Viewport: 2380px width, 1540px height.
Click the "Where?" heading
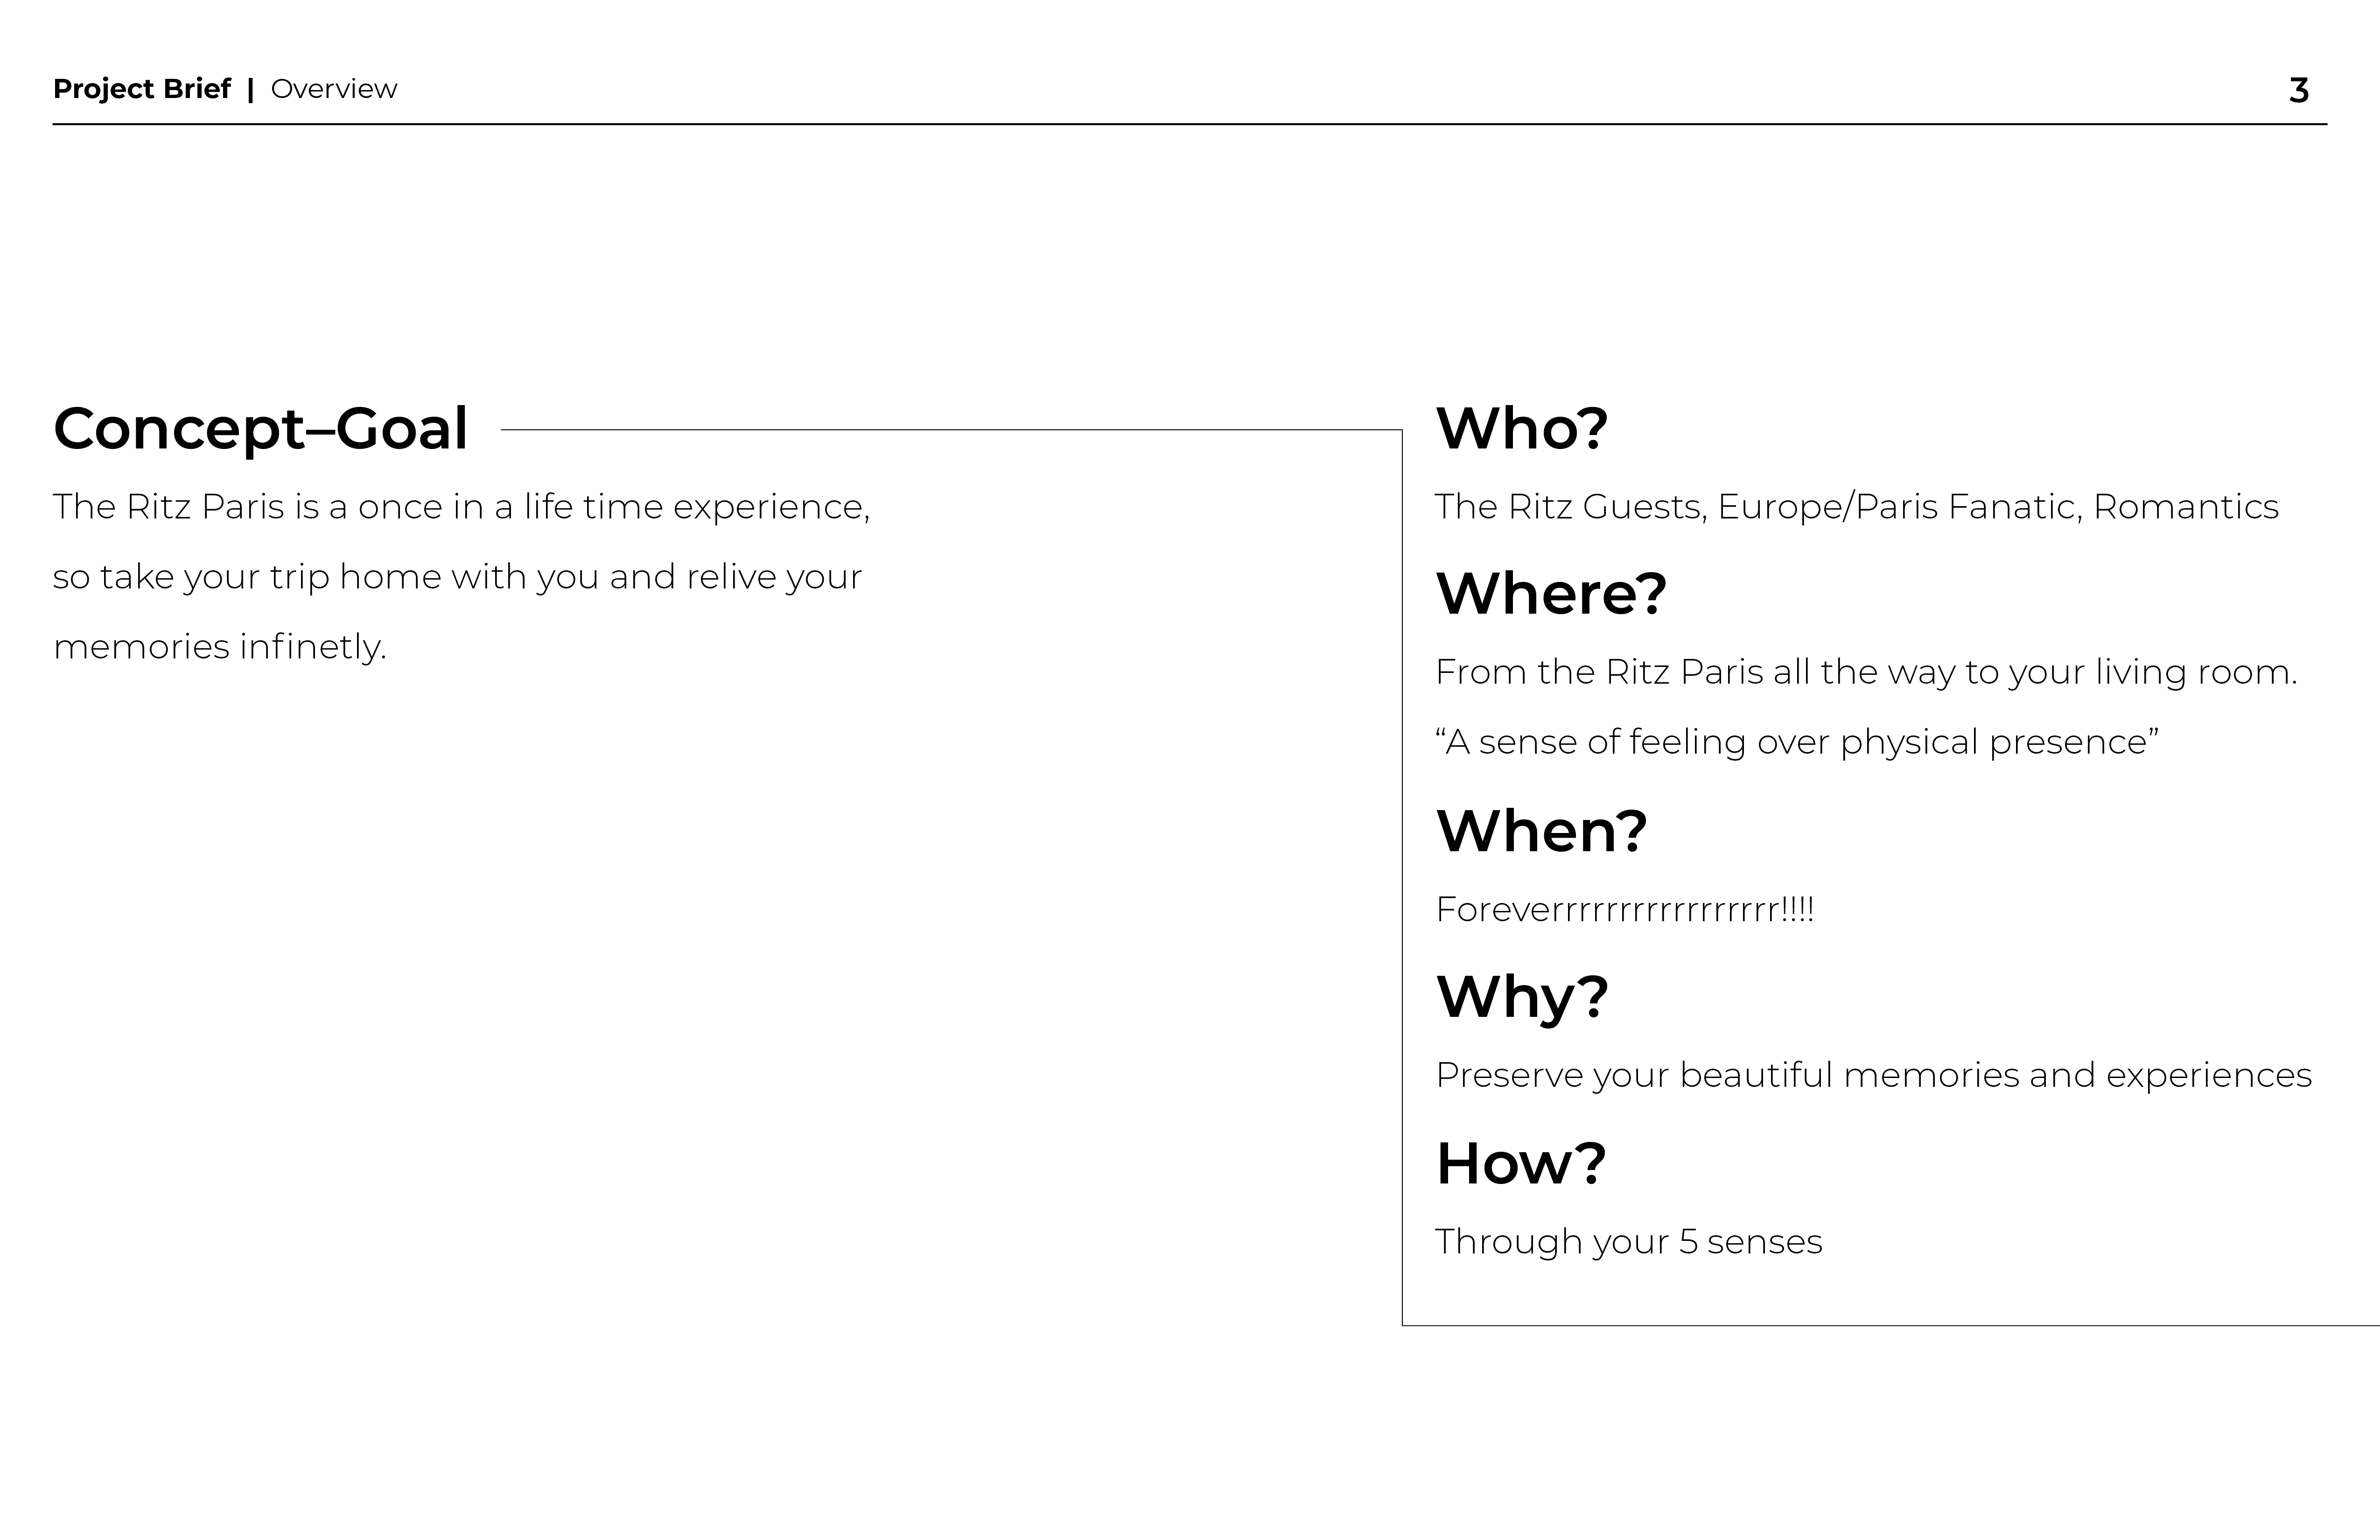click(x=1551, y=594)
